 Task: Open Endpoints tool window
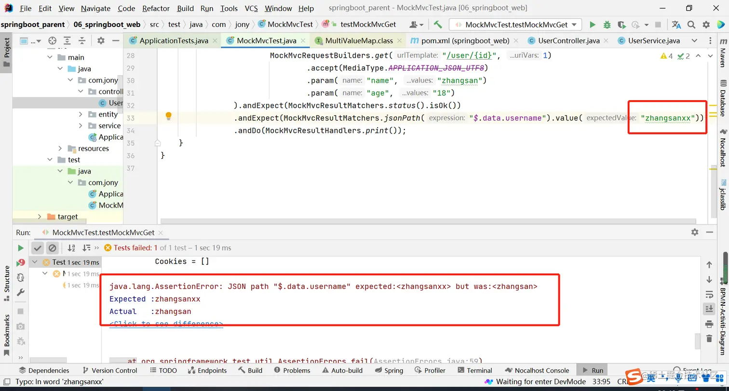click(x=207, y=370)
